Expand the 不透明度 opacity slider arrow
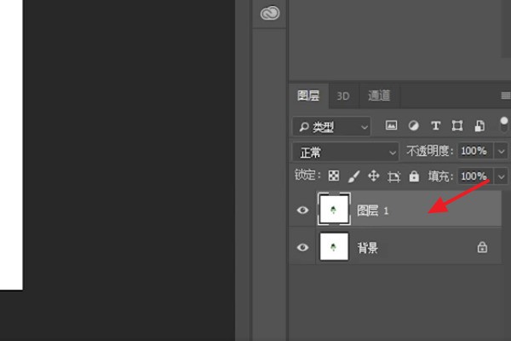Screen dimensions: 511x341 pyautogui.click(x=501, y=152)
